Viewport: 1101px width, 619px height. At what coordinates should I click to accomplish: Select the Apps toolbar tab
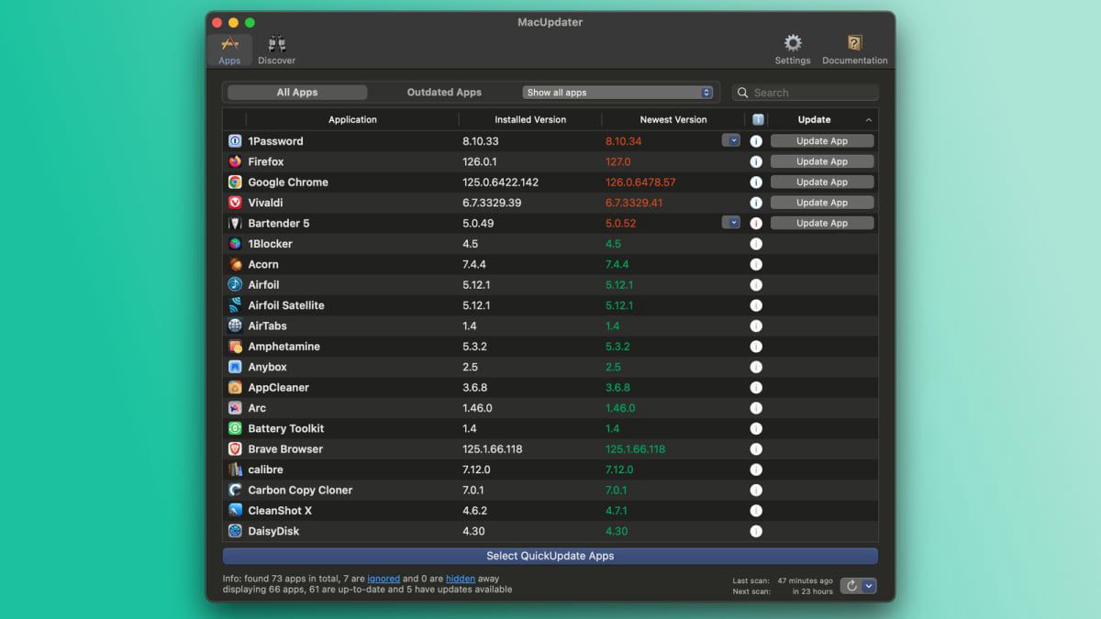[229, 50]
